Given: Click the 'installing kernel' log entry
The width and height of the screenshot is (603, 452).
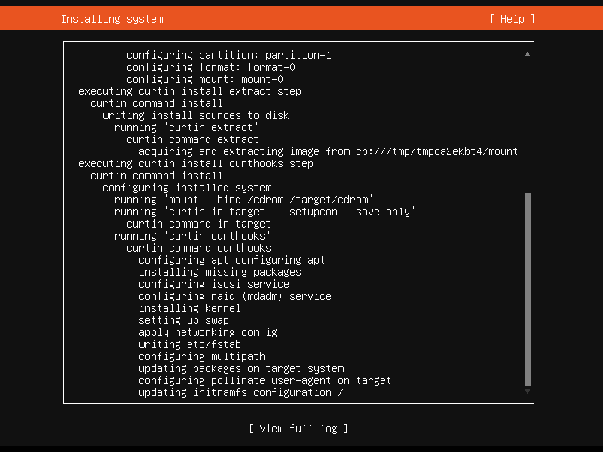Looking at the screenshot, I should tap(189, 308).
